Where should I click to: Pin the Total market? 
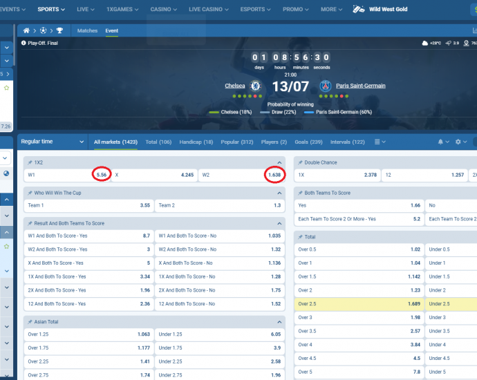300,237
